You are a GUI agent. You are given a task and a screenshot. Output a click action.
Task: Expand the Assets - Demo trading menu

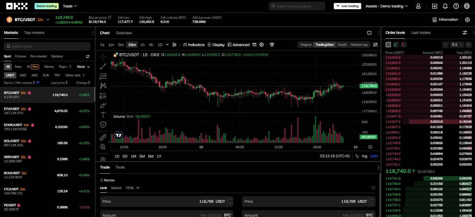pos(386,6)
